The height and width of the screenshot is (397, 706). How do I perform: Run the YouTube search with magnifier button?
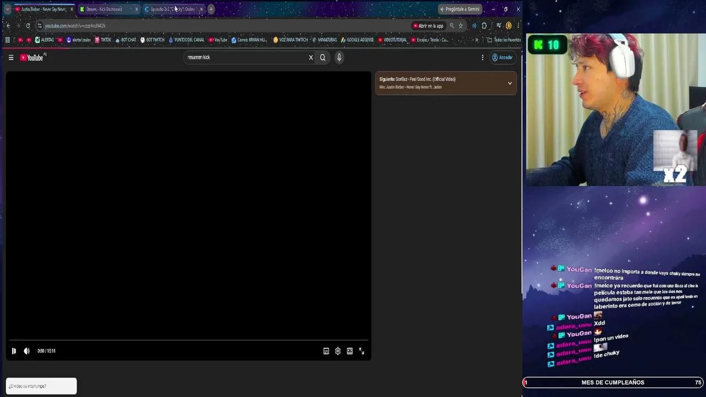(323, 57)
